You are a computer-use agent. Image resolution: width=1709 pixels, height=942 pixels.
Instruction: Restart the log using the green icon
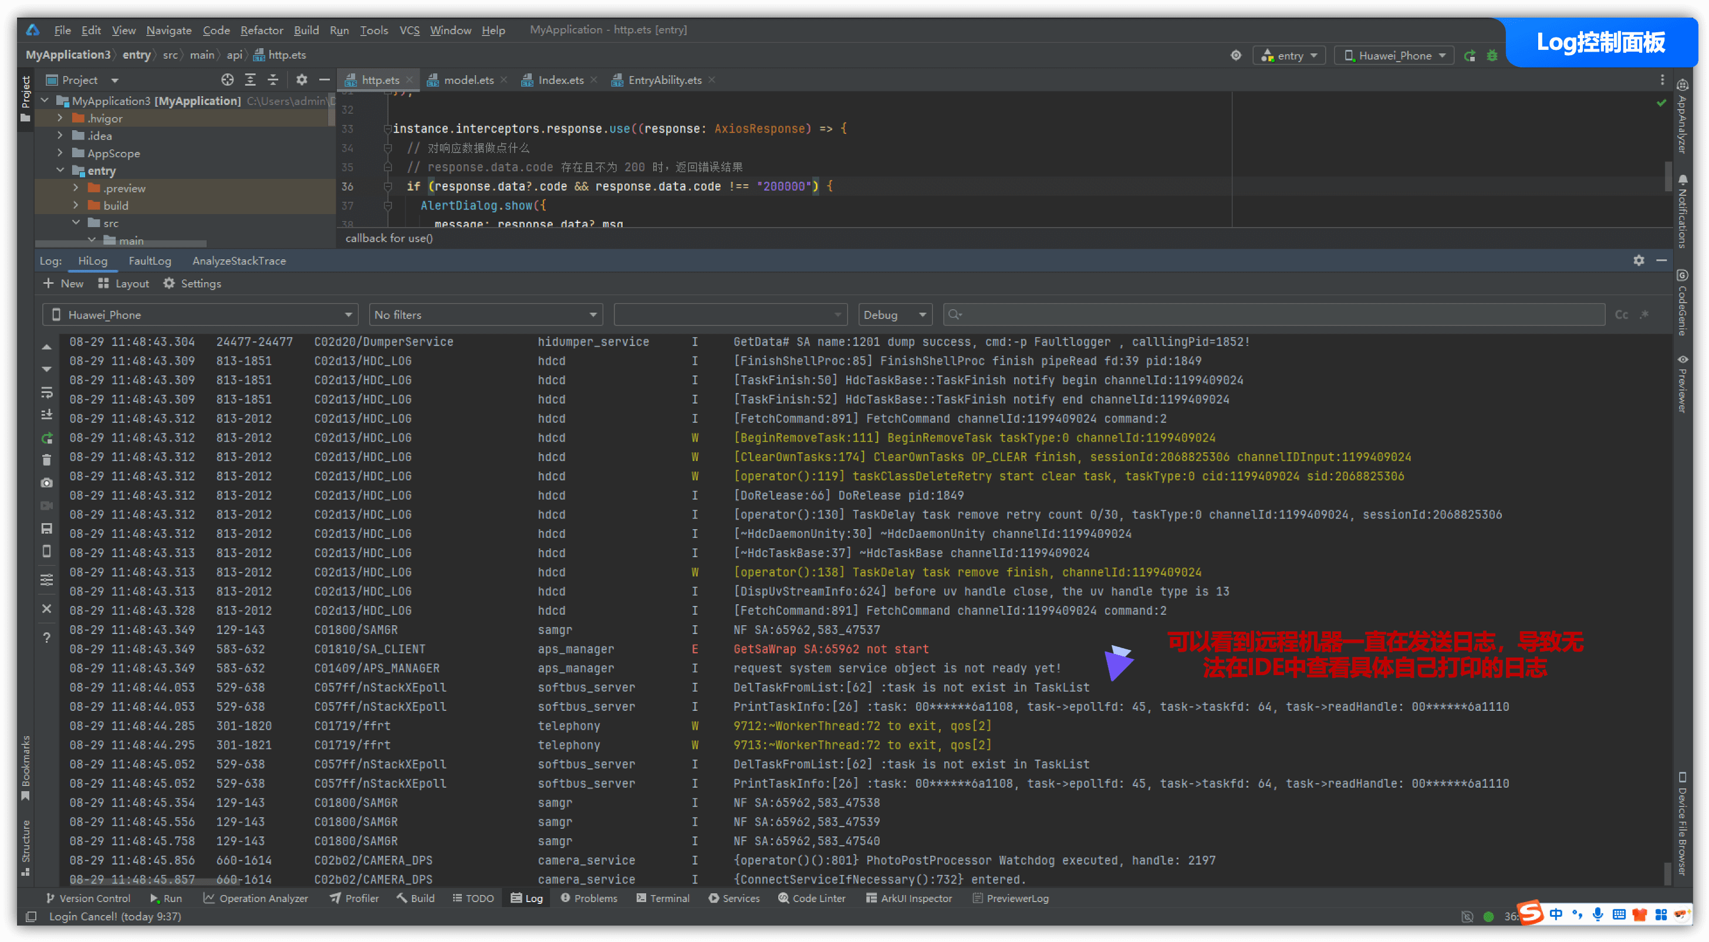click(46, 438)
